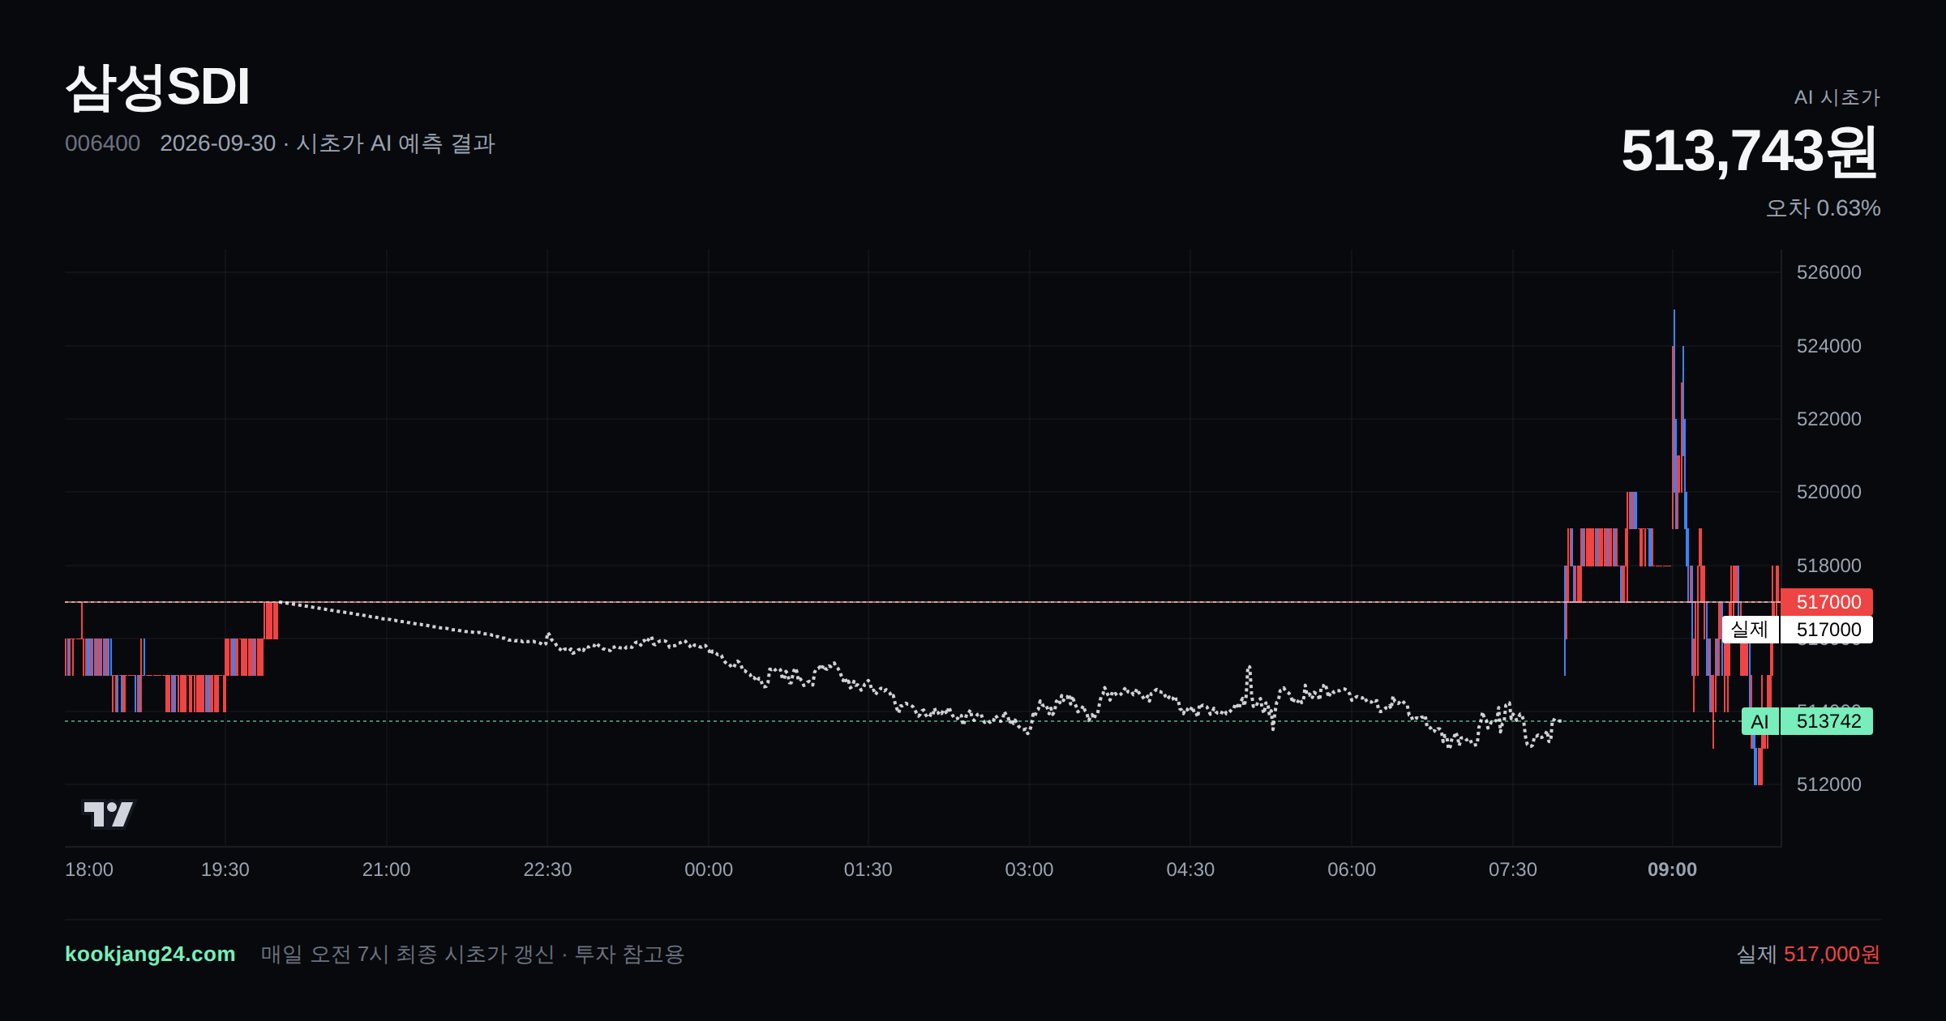Click the 526000 price axis label
This screenshot has height=1021, width=1946.
pyautogui.click(x=1828, y=272)
